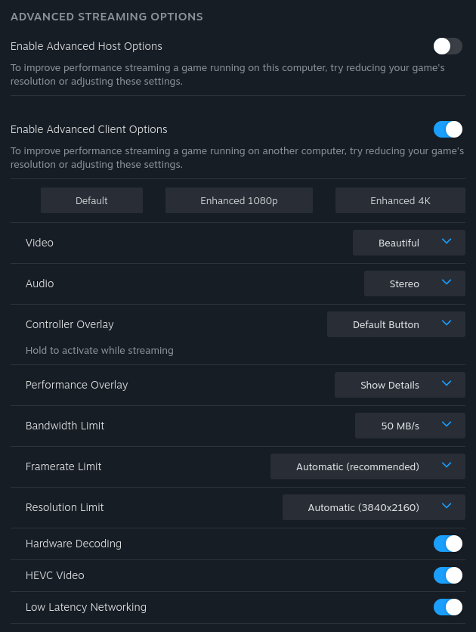Apply the Enhanced 1080p preset
Viewport: 476px width, 632px height.
coord(239,200)
